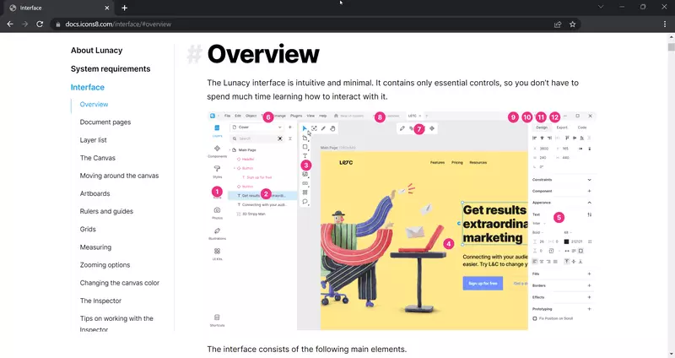Open the Help menu in Lunacy screenshot
This screenshot has width=675, height=358.
pos(323,116)
